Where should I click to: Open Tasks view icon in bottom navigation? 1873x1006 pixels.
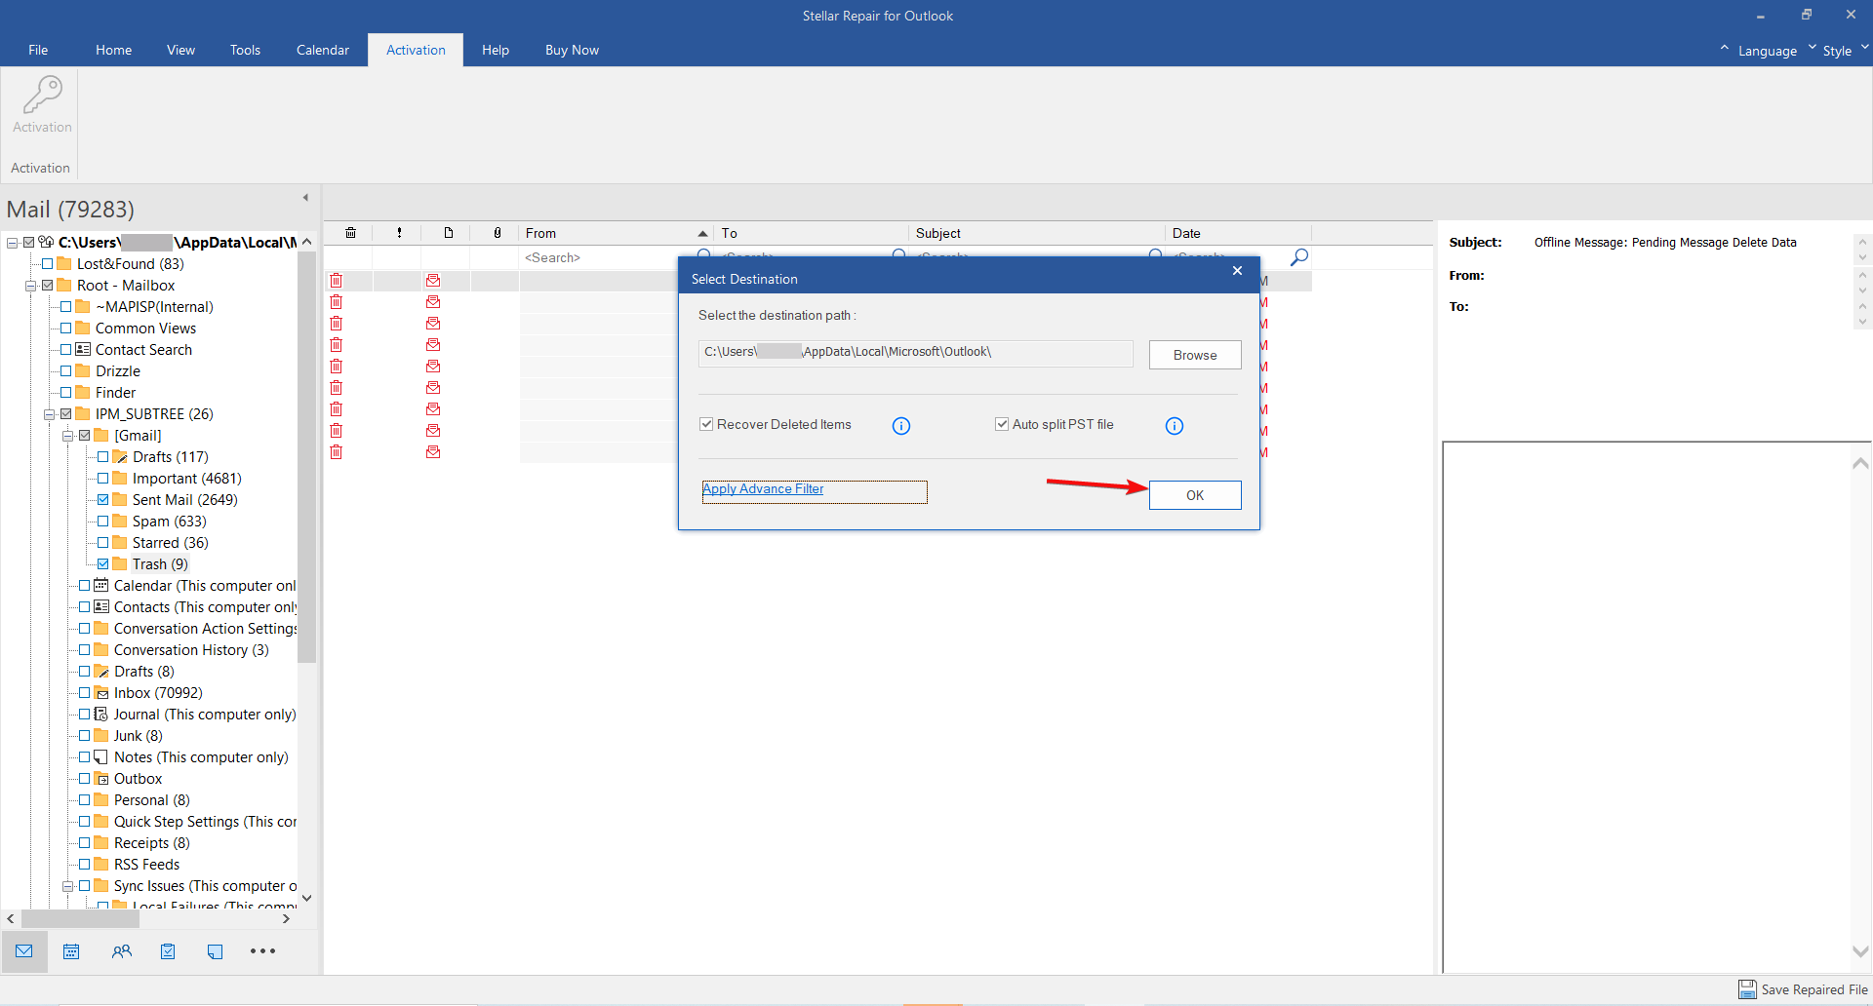click(x=168, y=951)
